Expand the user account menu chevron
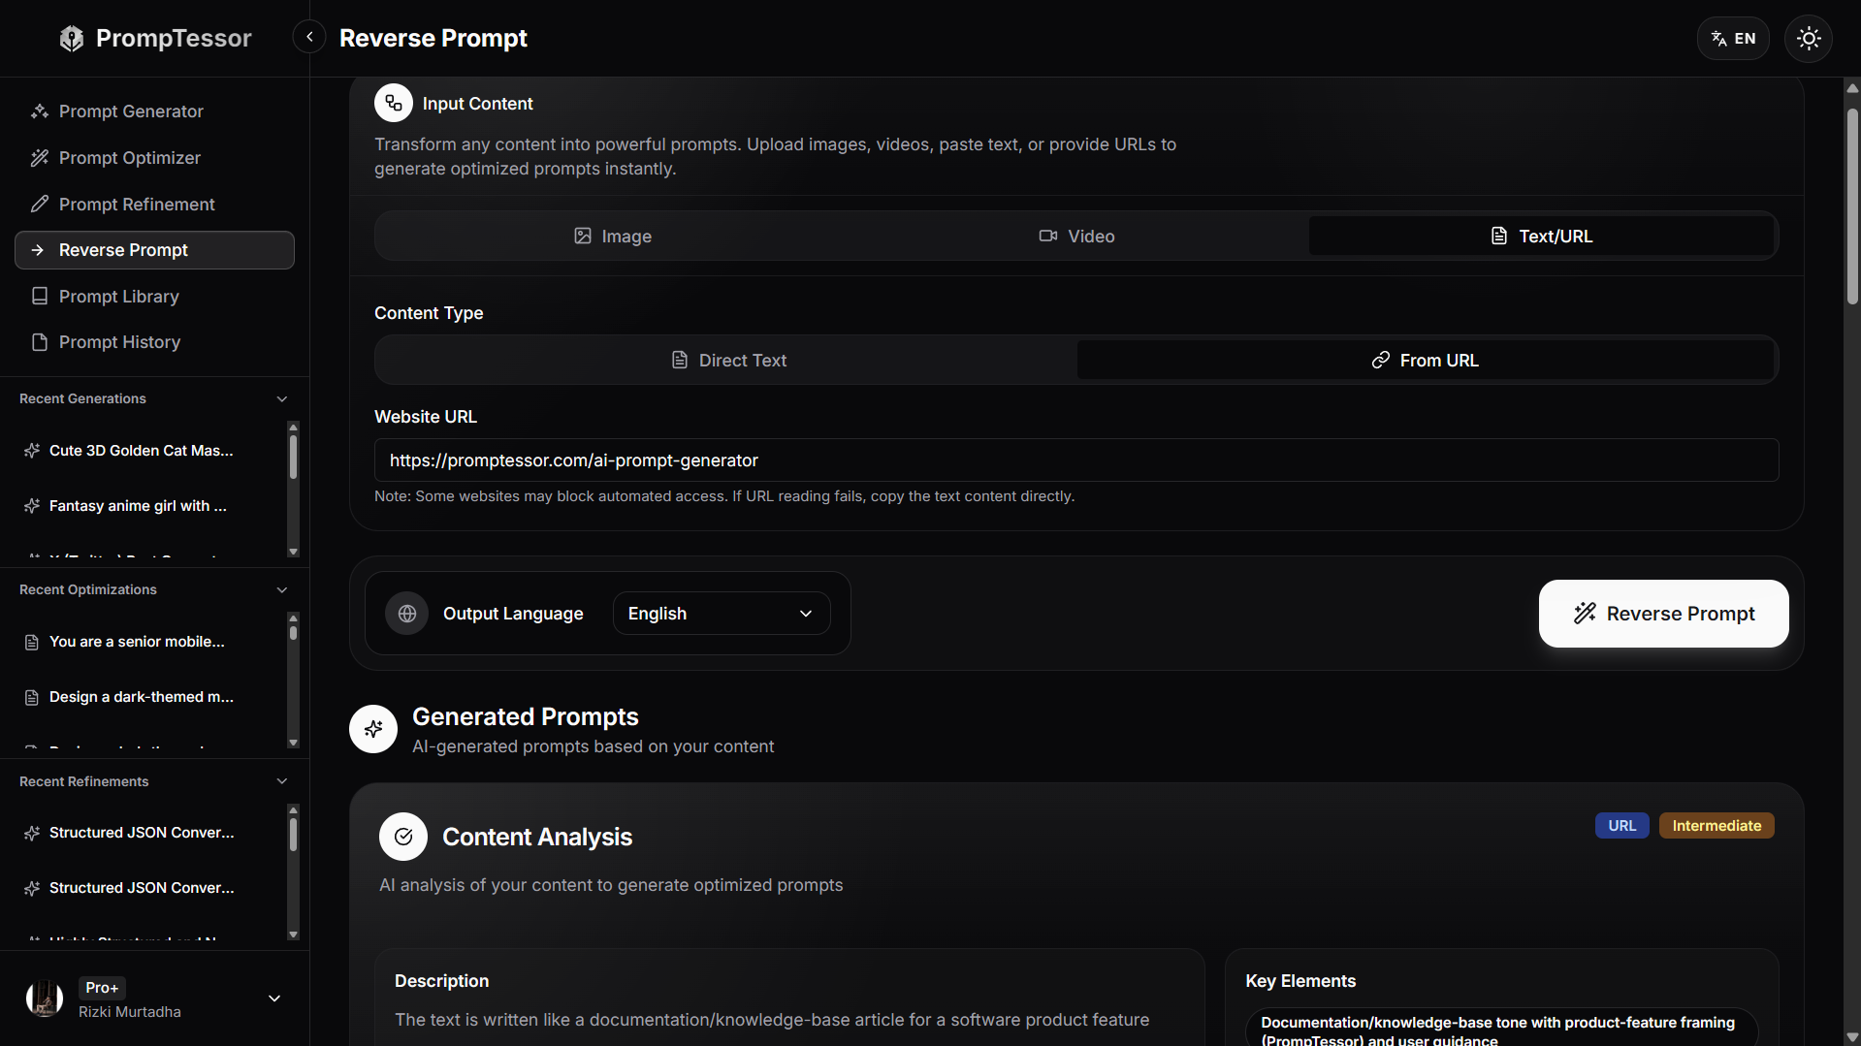1861x1046 pixels. 274,998
